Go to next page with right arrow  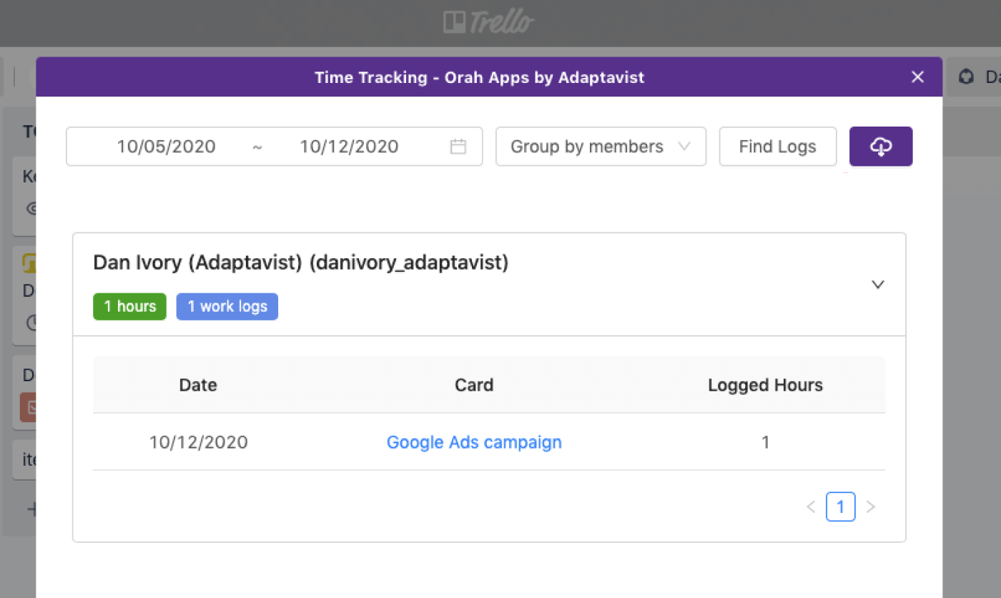coord(871,506)
